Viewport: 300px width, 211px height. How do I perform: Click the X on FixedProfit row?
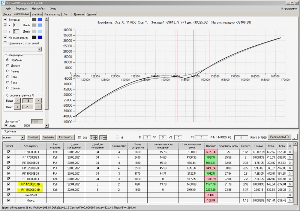[290, 195]
